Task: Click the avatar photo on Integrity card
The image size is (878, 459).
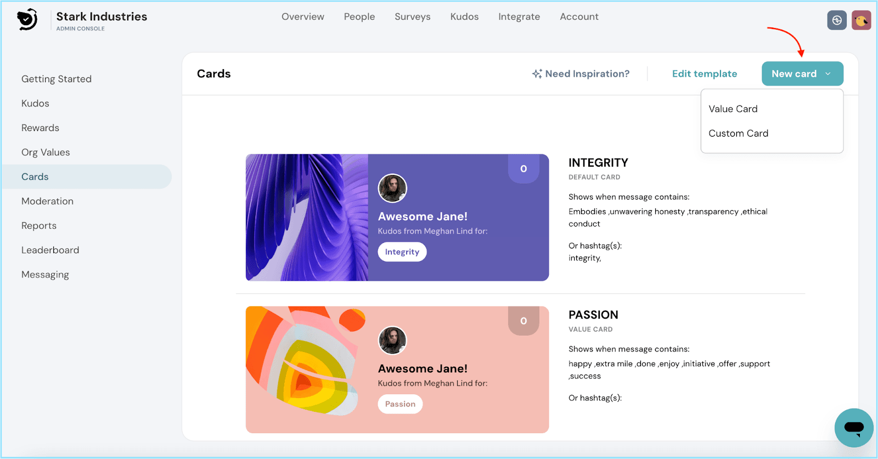Action: click(x=392, y=188)
